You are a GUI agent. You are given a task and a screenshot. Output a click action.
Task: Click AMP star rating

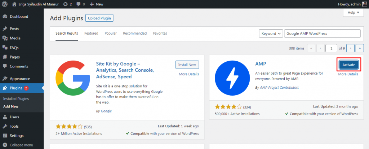tap(228, 107)
